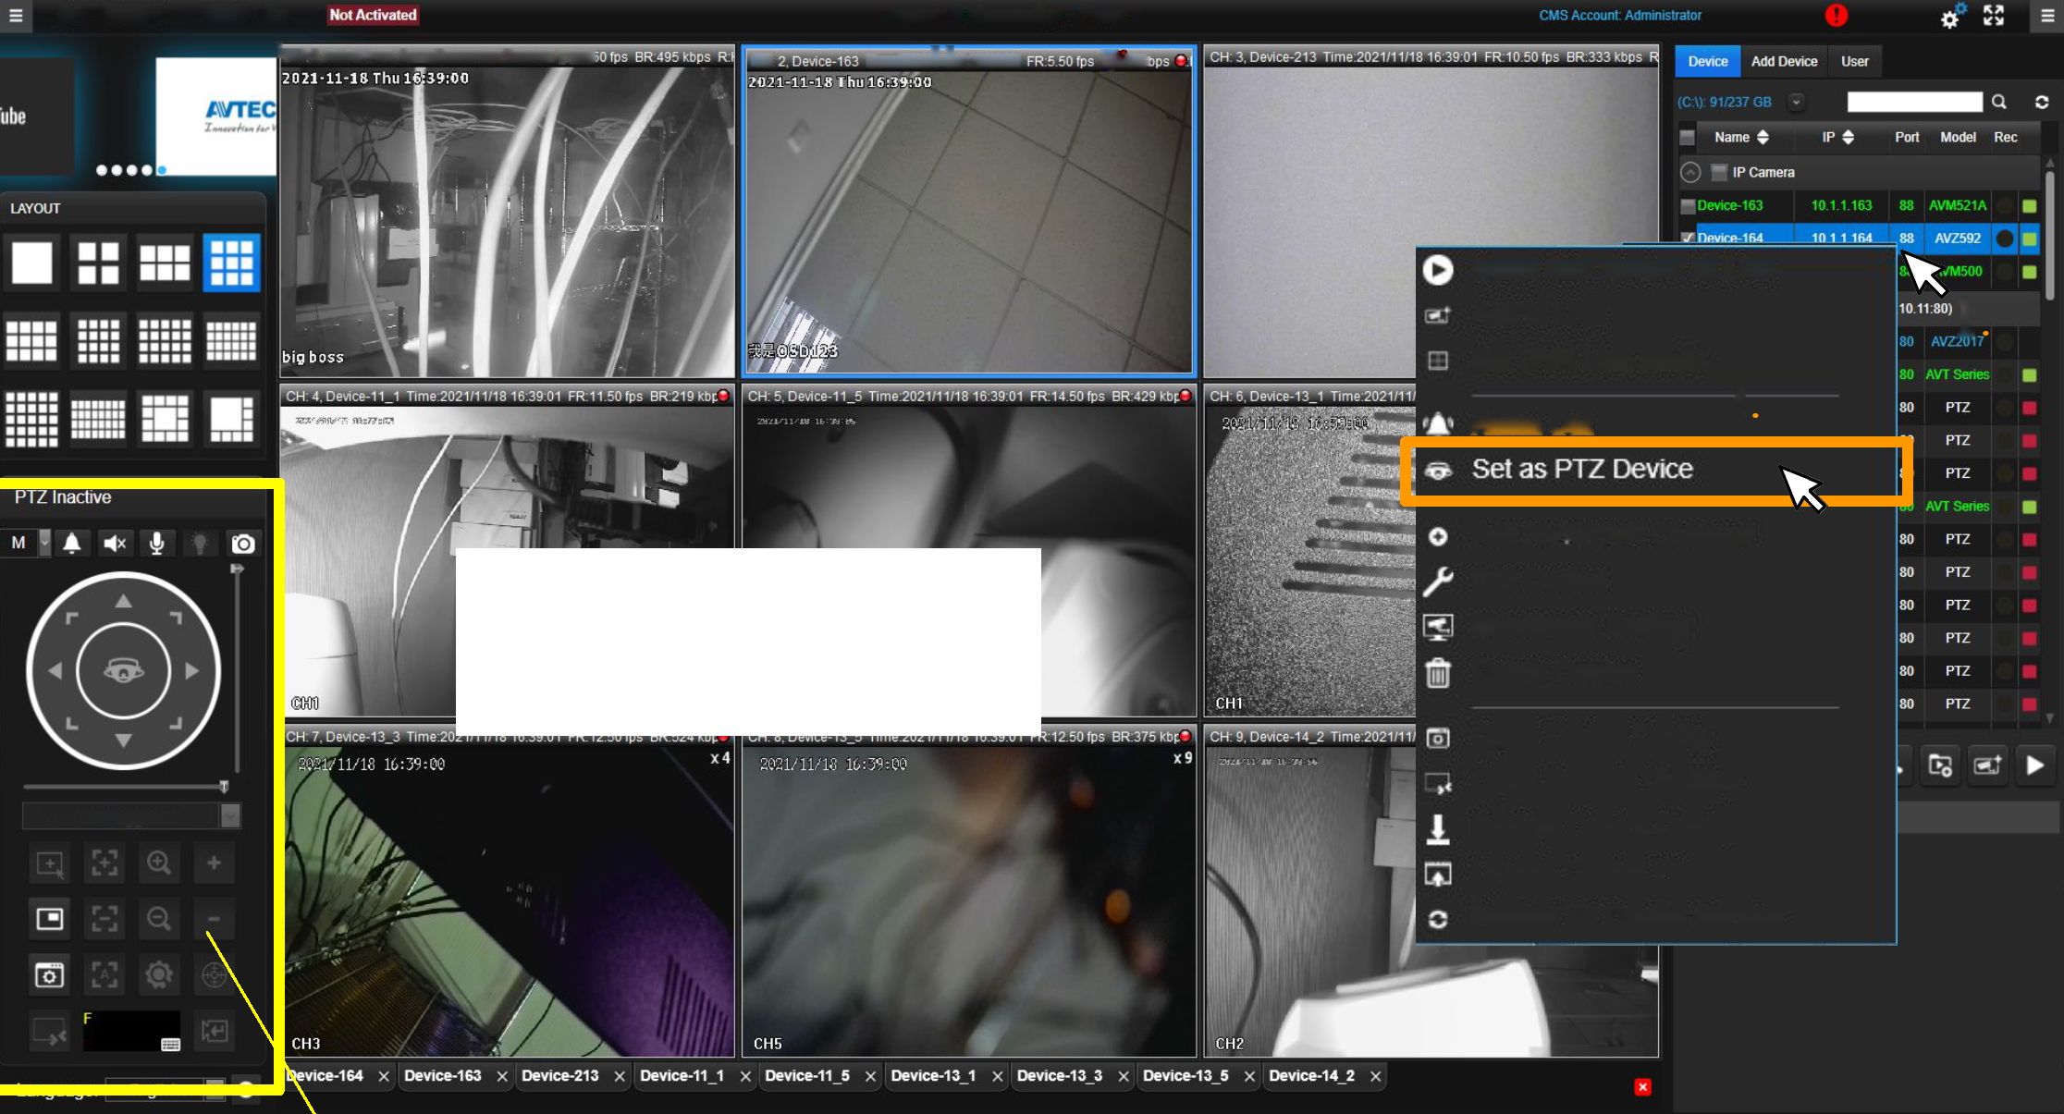Click the microphone icon in PTZ panel
The height and width of the screenshot is (1114, 2064).
click(157, 544)
